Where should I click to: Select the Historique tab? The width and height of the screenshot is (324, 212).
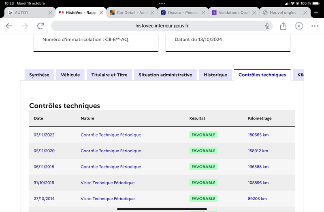coord(215,75)
